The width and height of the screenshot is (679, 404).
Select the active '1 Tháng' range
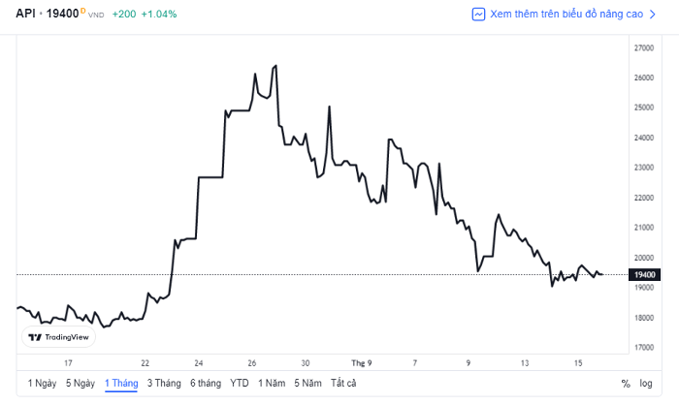coord(121,383)
